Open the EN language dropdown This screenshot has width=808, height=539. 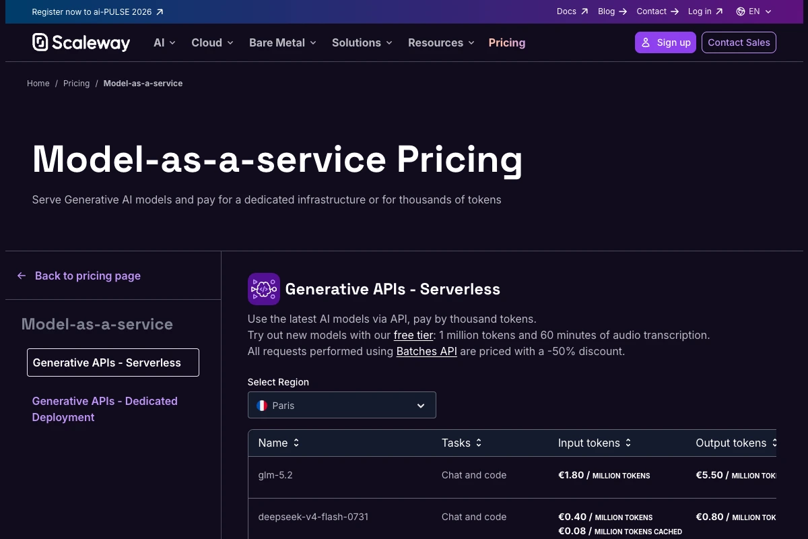pyautogui.click(x=754, y=11)
